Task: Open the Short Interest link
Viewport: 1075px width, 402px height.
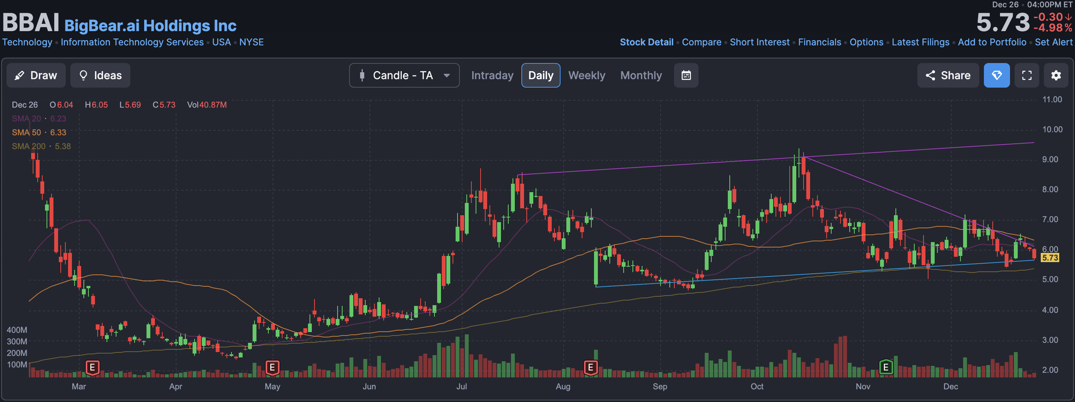Action: pos(759,42)
